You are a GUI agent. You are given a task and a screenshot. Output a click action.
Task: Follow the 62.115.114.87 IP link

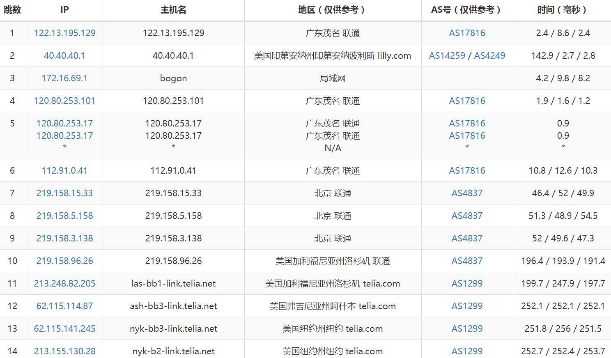click(64, 306)
